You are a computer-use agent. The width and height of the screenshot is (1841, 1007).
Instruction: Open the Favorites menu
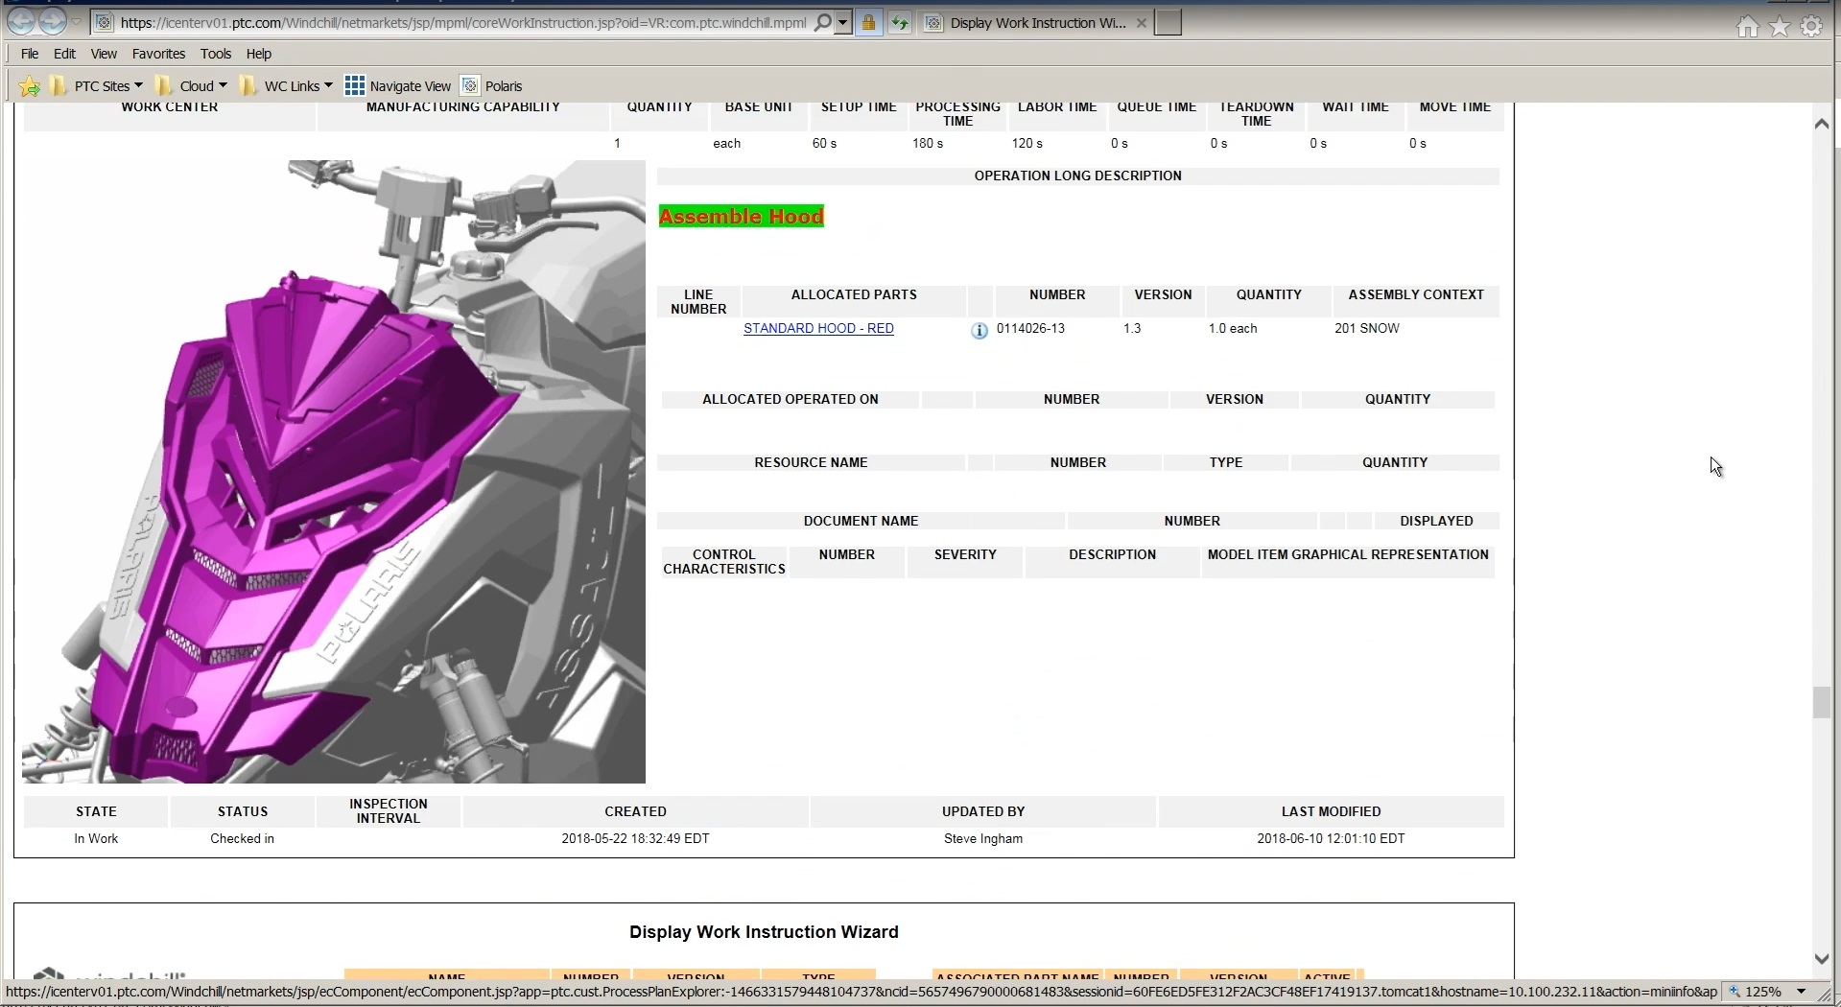(158, 54)
